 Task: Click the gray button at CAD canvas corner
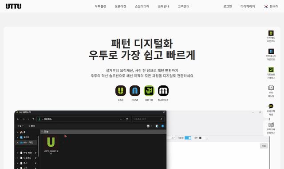point(264,146)
